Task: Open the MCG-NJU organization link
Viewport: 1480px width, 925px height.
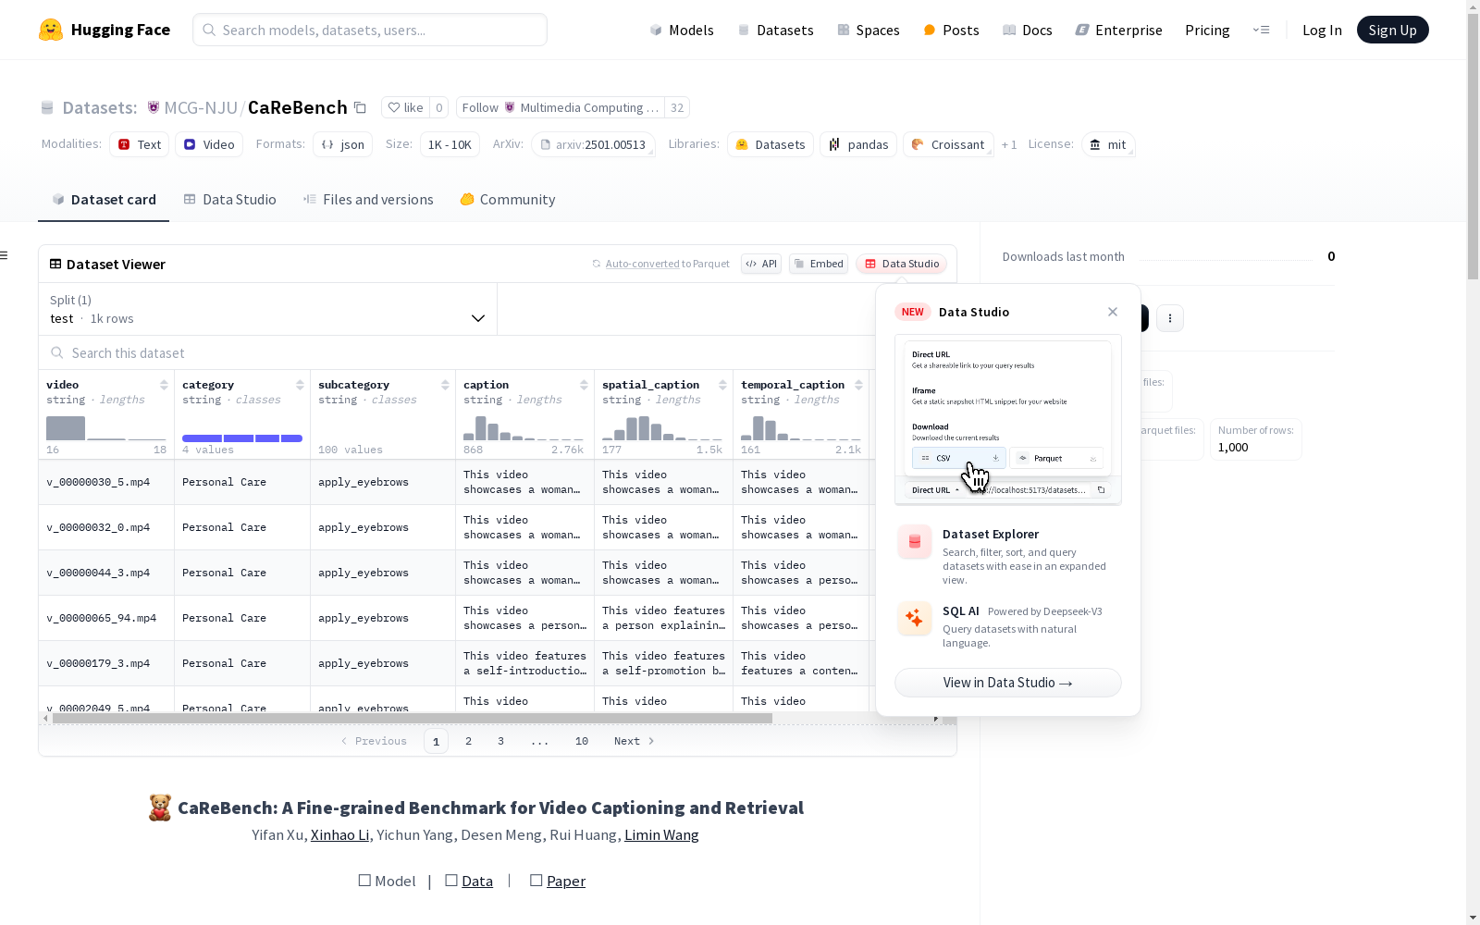Action: coord(201,107)
